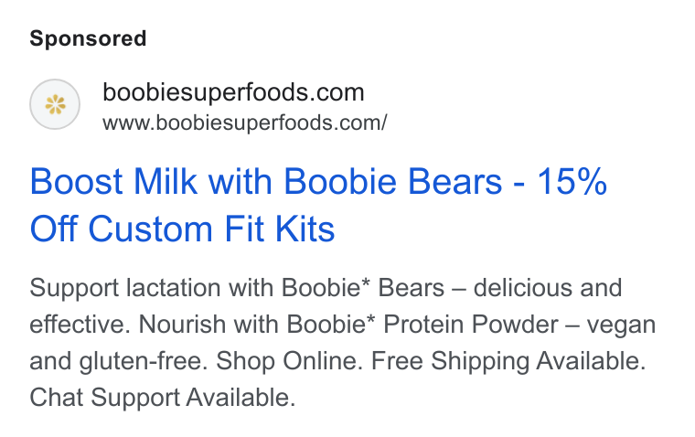The width and height of the screenshot is (695, 437).
Task: Click Chat Support Available text
Action: click(x=162, y=398)
